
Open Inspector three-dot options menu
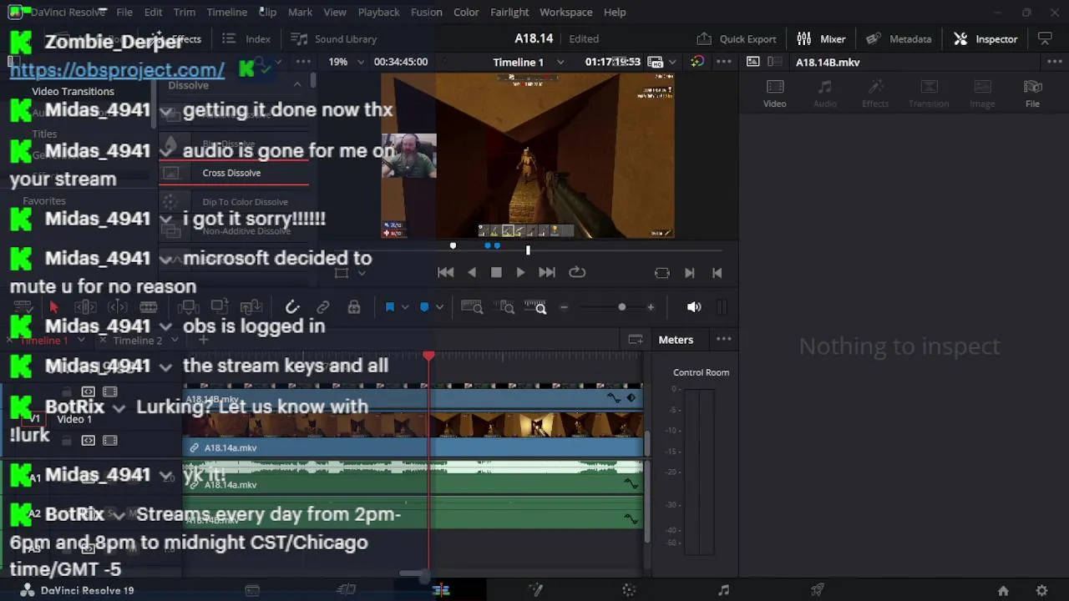(1054, 62)
